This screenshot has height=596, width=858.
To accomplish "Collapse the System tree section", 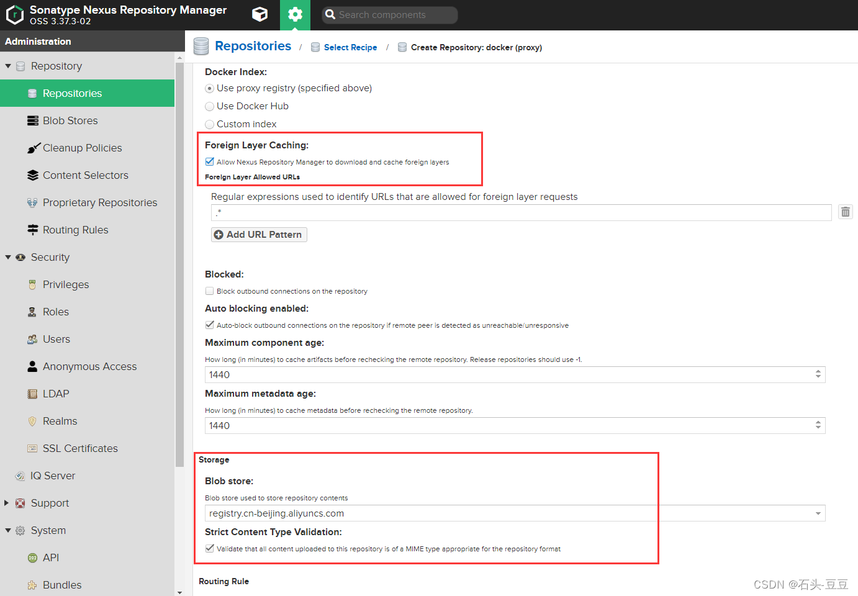I will tap(8, 530).
